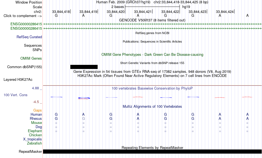Open the Layered H3K27Ac track label

click(18, 80)
